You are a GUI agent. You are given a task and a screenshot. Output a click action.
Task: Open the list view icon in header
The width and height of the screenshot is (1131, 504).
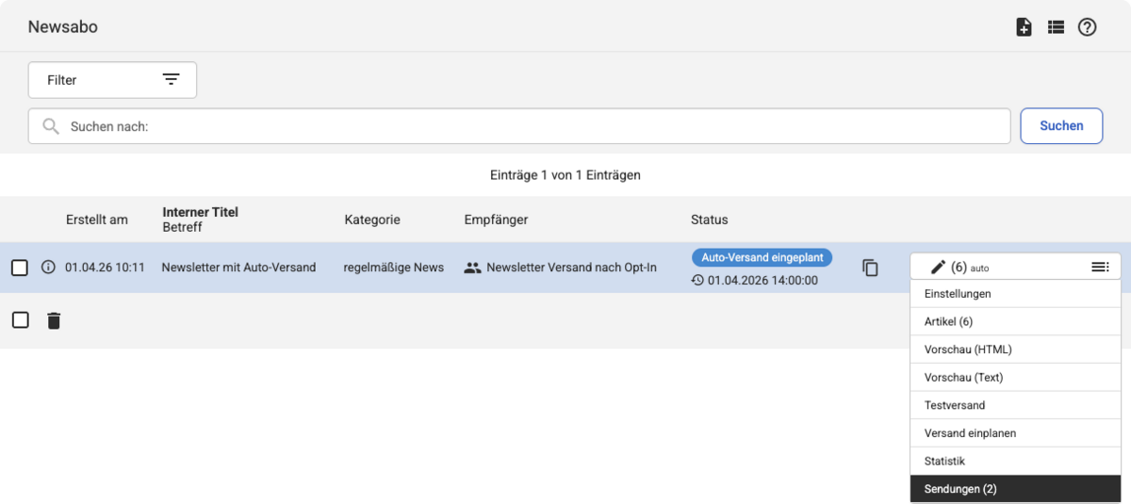(x=1056, y=27)
